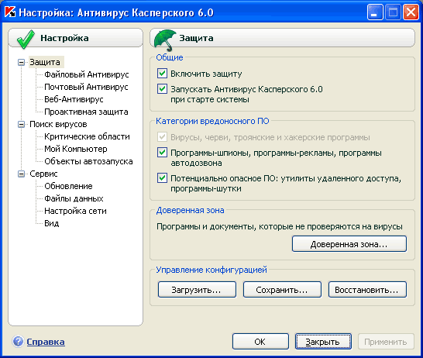This screenshot has height=358, width=423.
Task: Collapse the 'Сервис' tree node
Action: (22, 174)
